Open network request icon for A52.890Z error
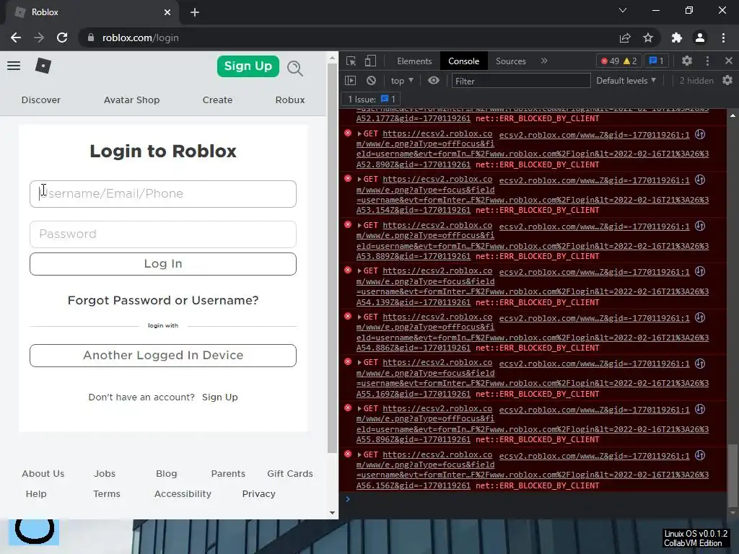 [x=700, y=134]
